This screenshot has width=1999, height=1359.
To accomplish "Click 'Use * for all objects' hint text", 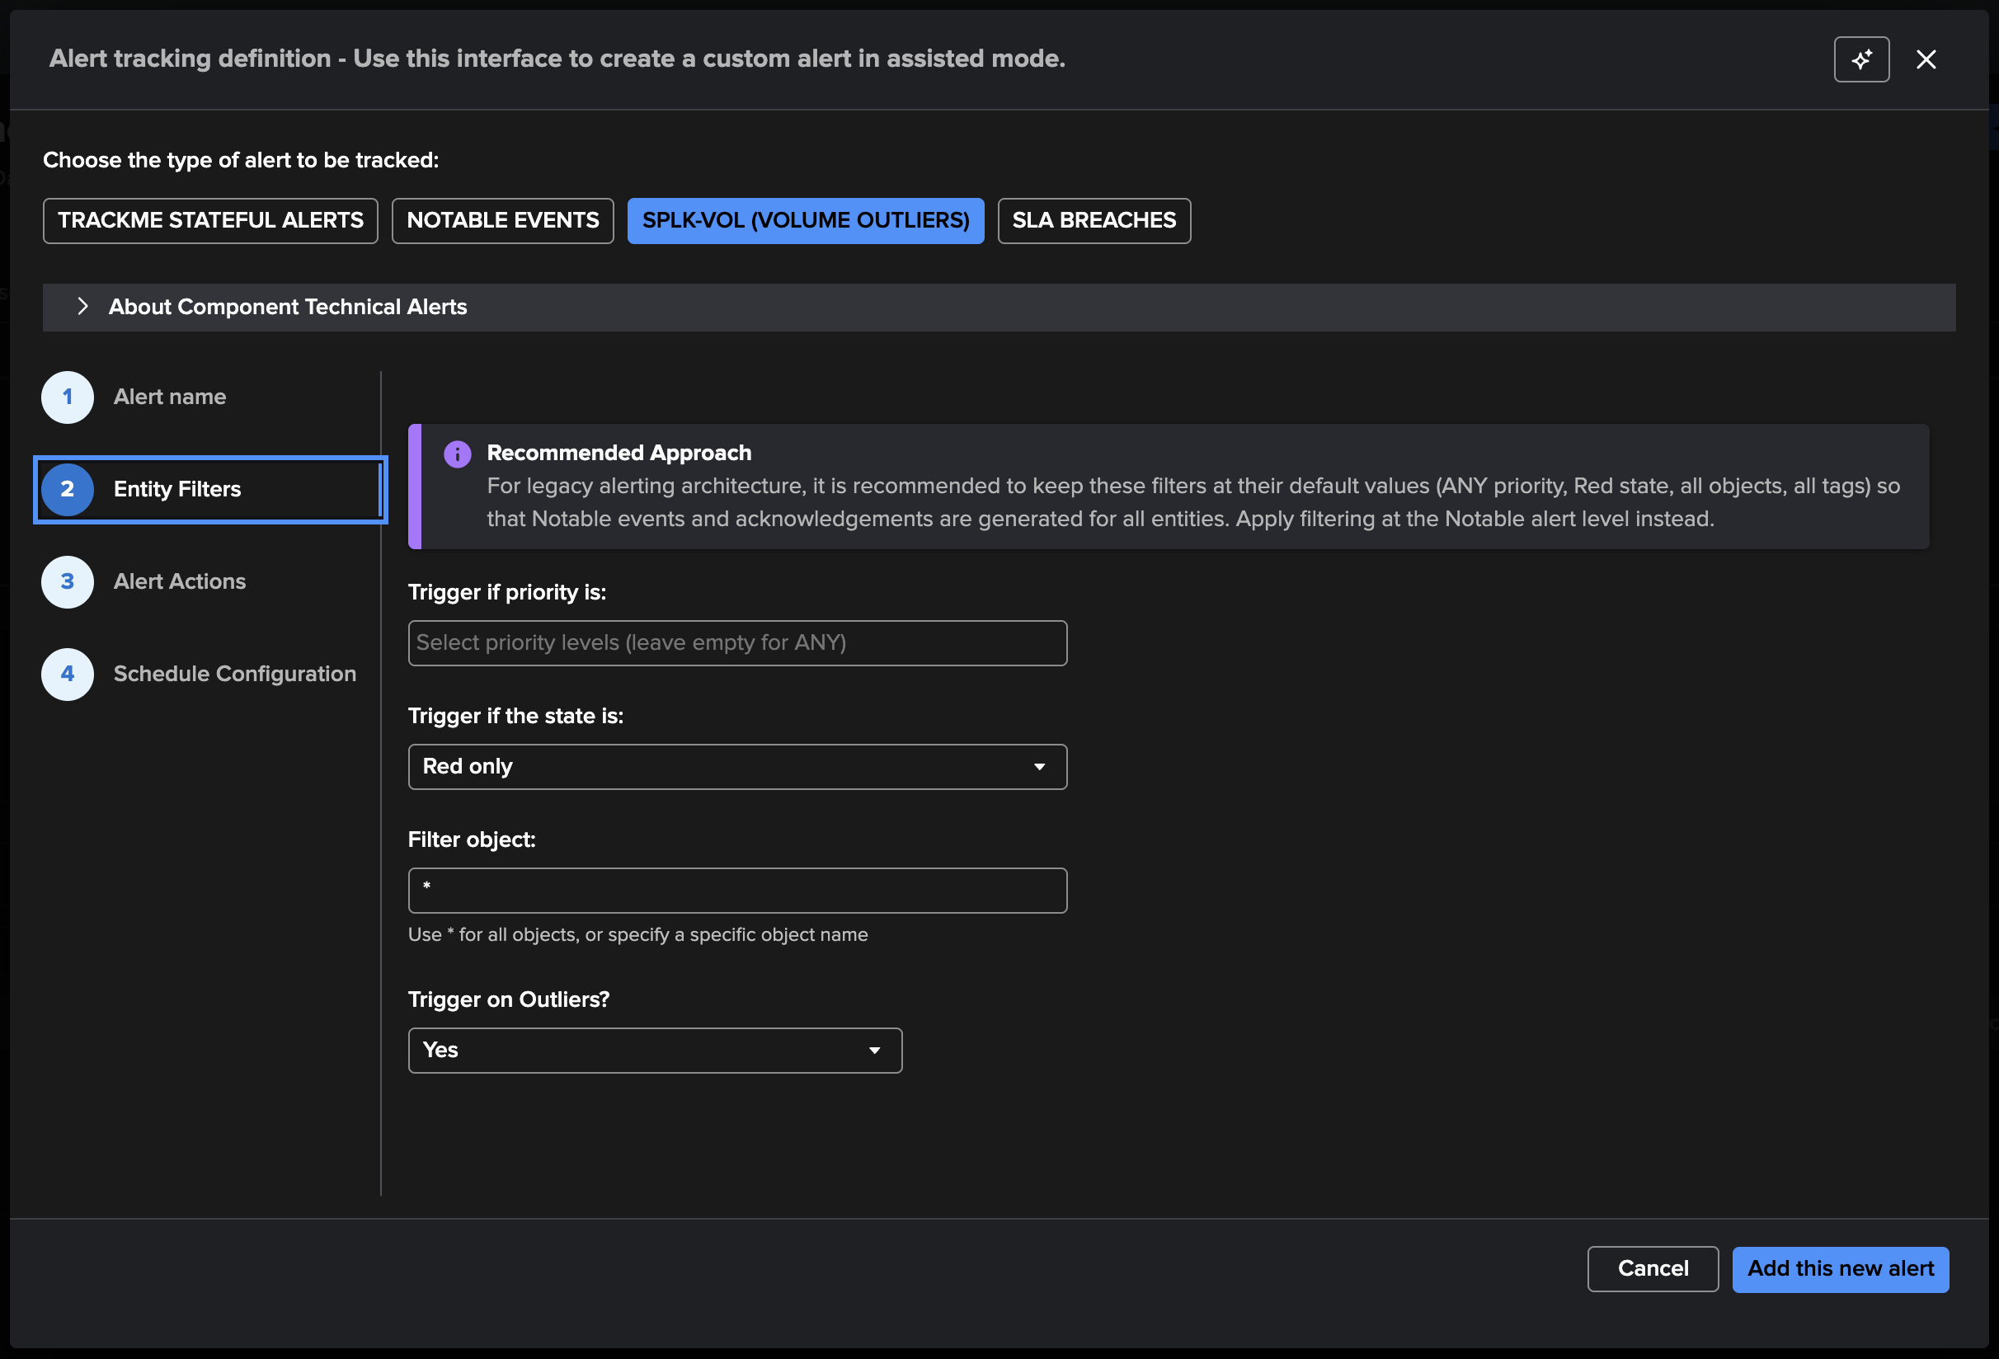I will point(638,935).
